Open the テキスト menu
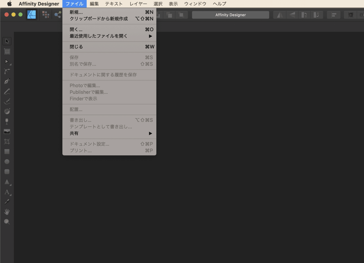The width and height of the screenshot is (364, 263). pos(114,4)
